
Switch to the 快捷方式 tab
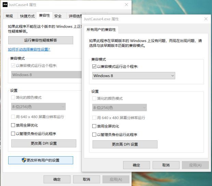click(x=27, y=16)
